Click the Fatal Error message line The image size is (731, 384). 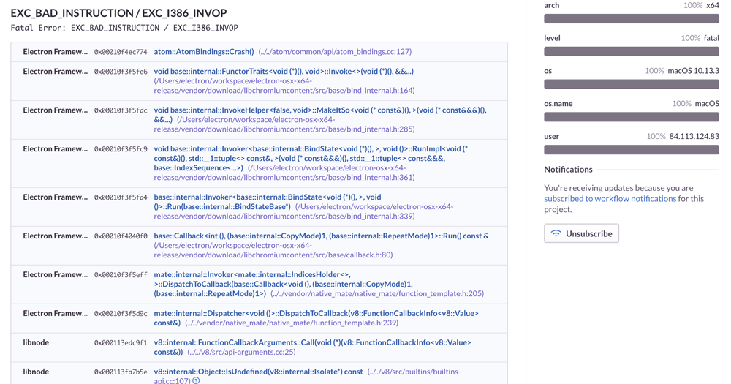click(x=124, y=28)
